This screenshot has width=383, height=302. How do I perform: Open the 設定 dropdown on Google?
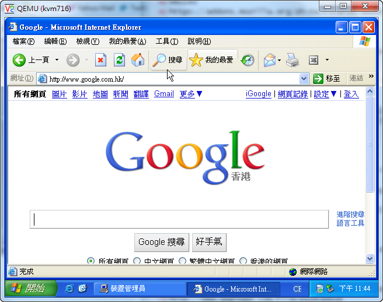(x=325, y=94)
